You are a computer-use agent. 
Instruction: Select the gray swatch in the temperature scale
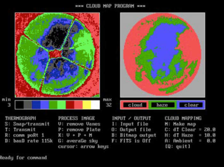tap(28, 105)
